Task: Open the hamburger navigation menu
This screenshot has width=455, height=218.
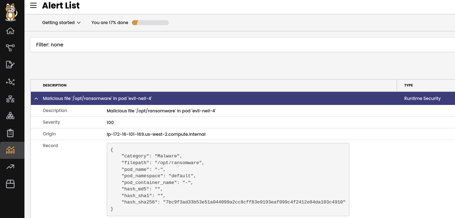Action: point(33,5)
